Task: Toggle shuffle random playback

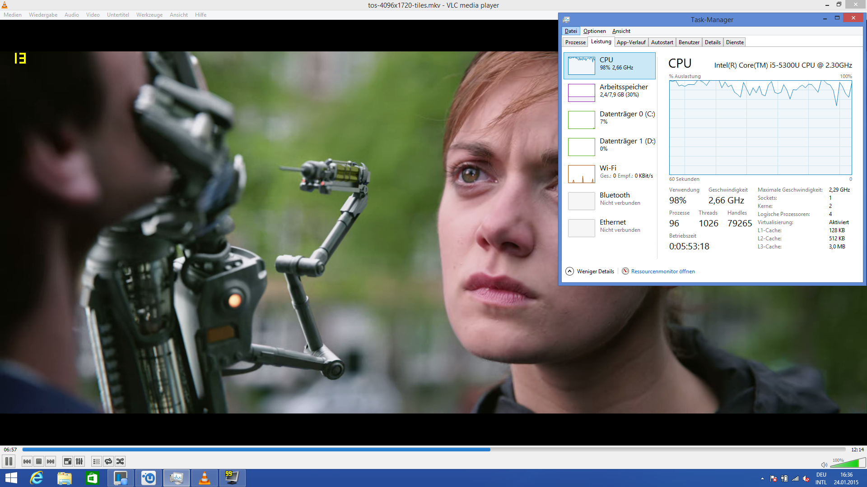Action: coord(120,461)
